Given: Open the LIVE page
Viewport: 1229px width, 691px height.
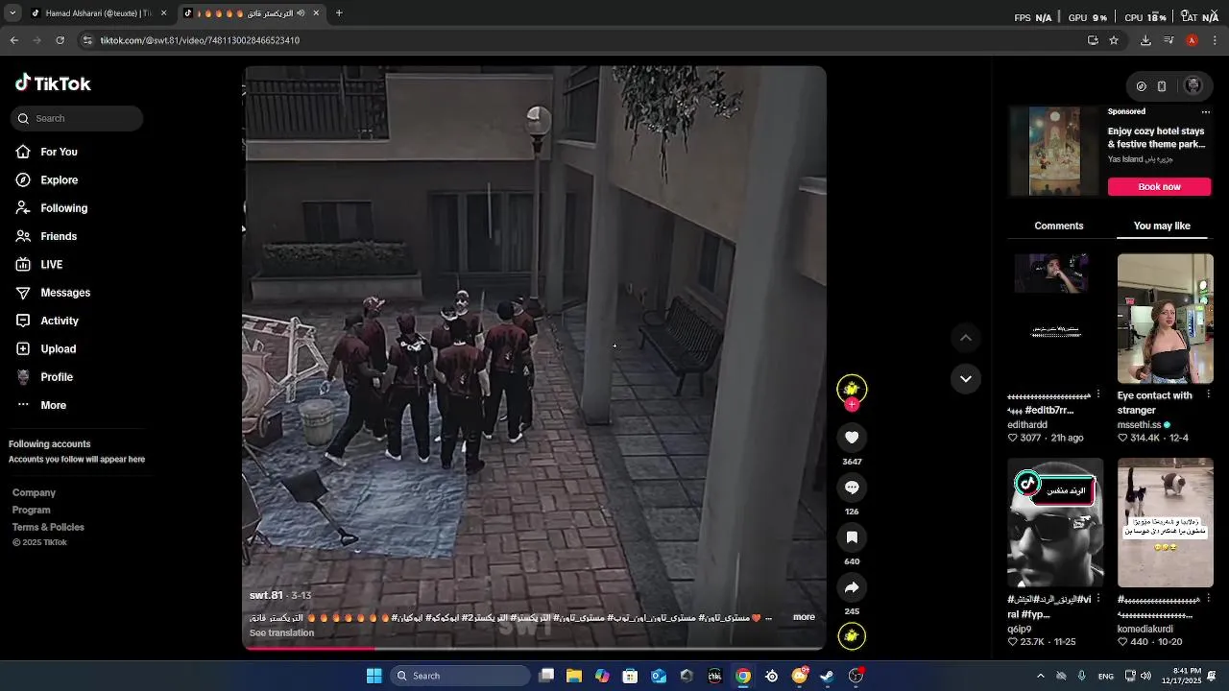Looking at the screenshot, I should [51, 265].
